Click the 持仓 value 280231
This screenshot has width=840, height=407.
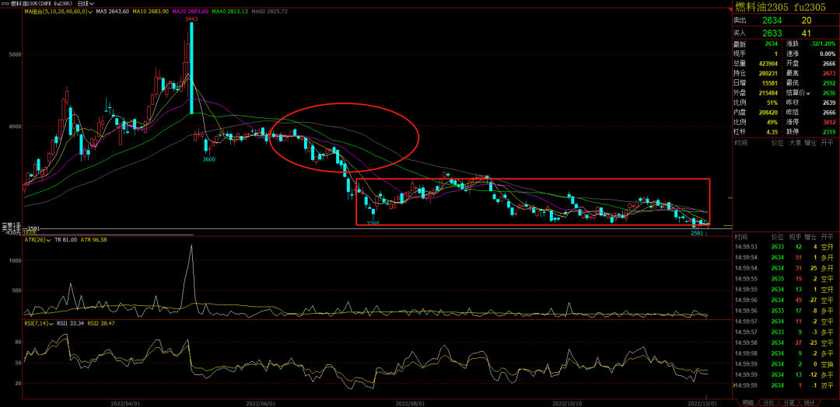(x=767, y=73)
